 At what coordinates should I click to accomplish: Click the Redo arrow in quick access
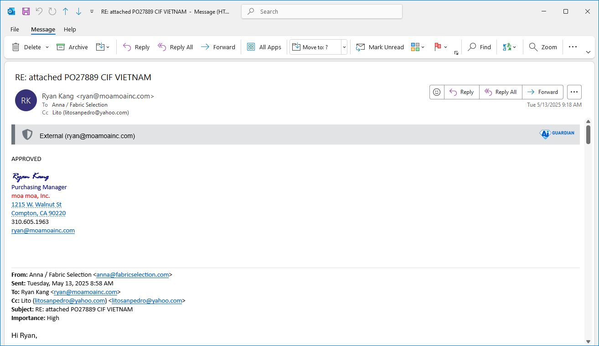(x=52, y=11)
